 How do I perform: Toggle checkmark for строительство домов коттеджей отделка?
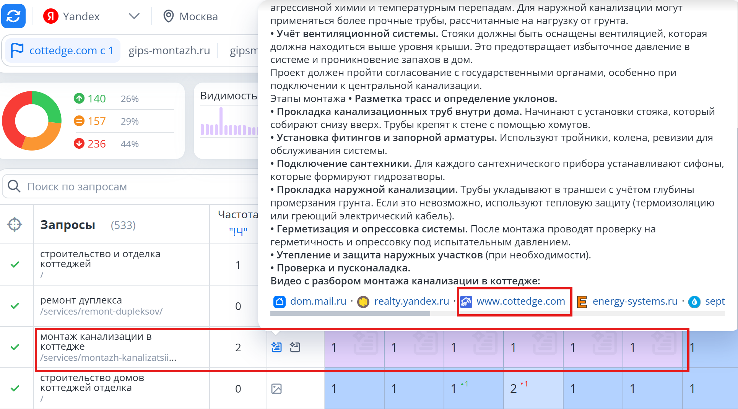pyautogui.click(x=15, y=388)
